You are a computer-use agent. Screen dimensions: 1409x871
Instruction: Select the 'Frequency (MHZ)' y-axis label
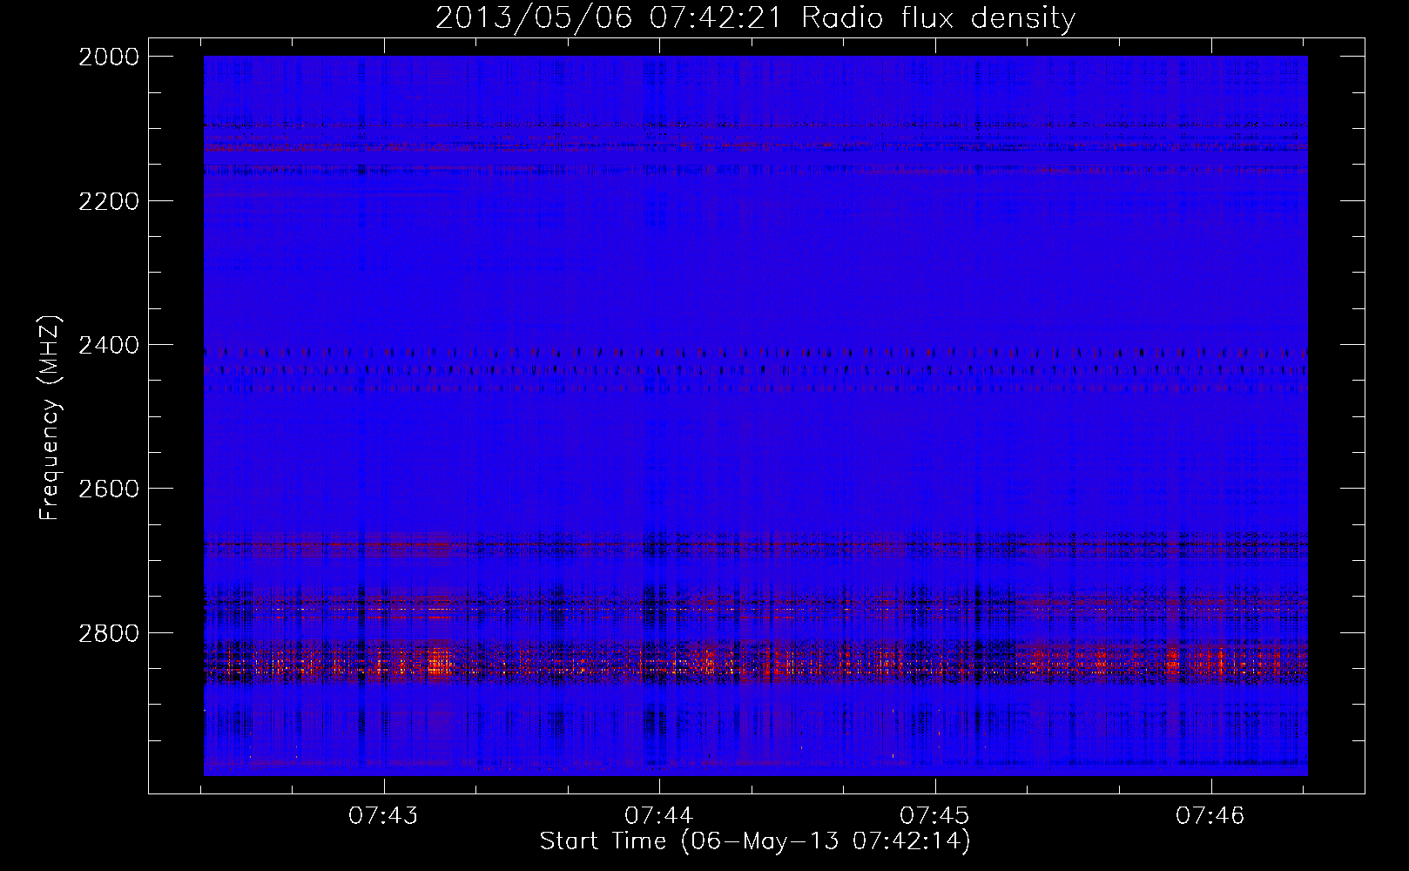point(51,418)
